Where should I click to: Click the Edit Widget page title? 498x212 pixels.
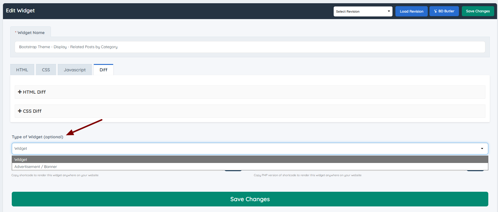click(x=20, y=11)
